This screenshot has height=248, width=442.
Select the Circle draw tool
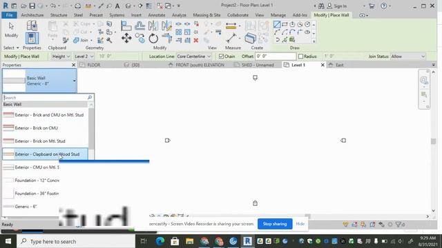coord(307,24)
